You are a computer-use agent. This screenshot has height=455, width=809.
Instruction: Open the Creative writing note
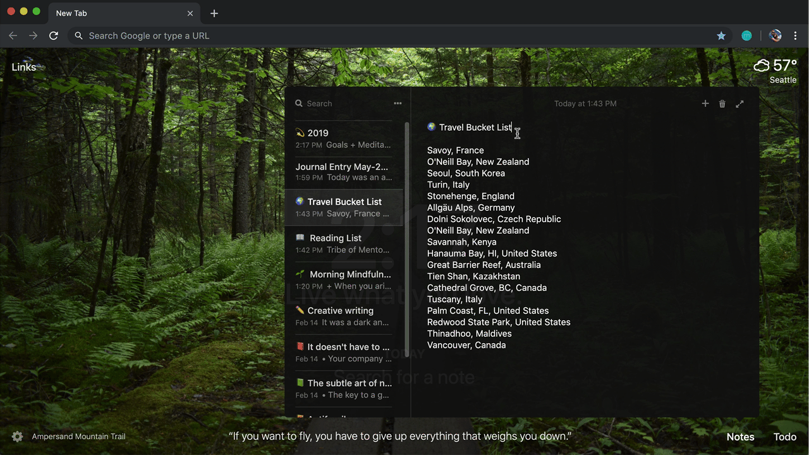[343, 316]
